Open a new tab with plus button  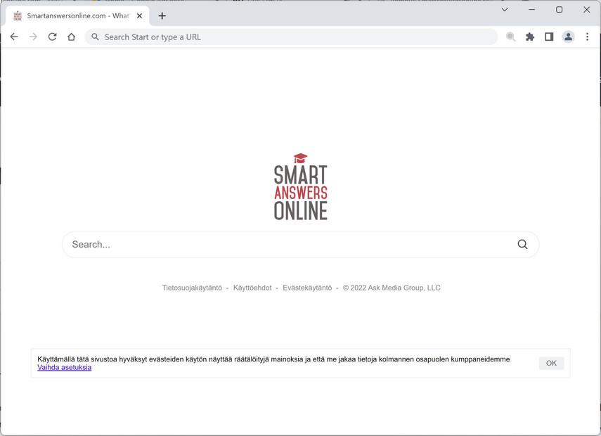pos(162,15)
